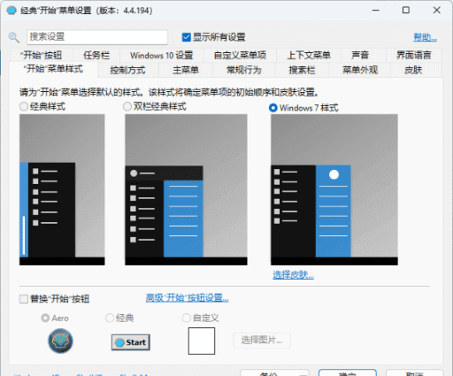The height and width of the screenshot is (376, 453).
Task: Click the two-column classic style preview
Action: pos(186,189)
